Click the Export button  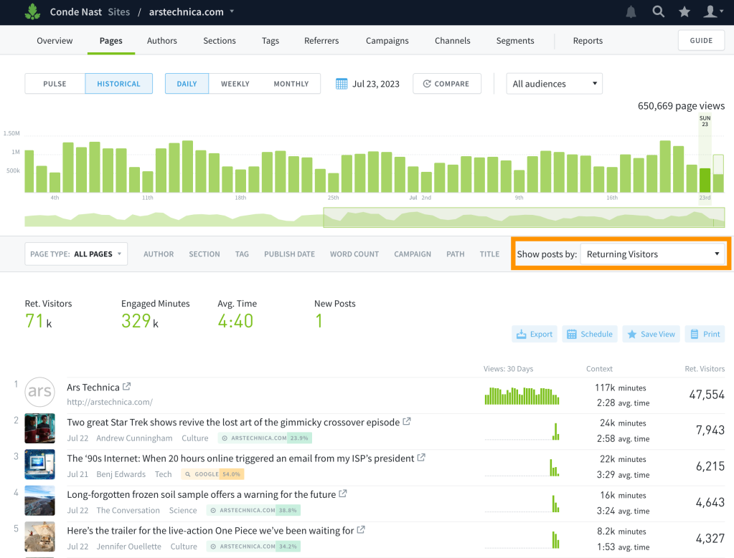535,334
